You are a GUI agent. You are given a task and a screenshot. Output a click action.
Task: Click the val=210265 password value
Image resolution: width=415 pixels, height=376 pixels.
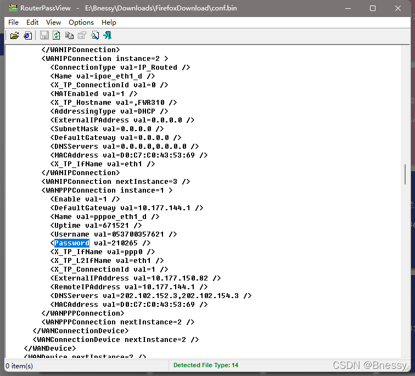coord(116,243)
